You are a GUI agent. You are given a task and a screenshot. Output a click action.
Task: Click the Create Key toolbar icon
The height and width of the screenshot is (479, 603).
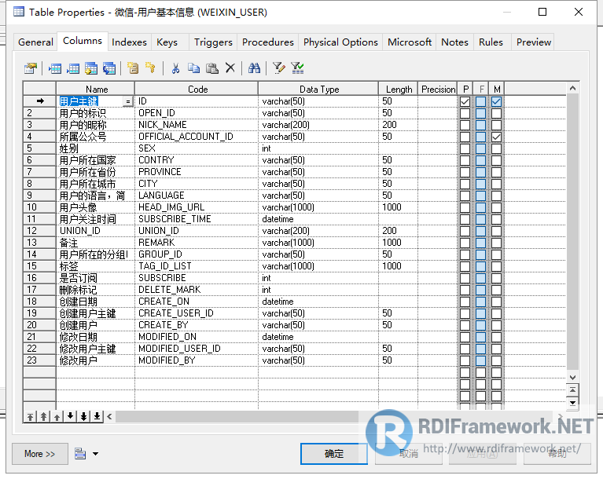(150, 68)
